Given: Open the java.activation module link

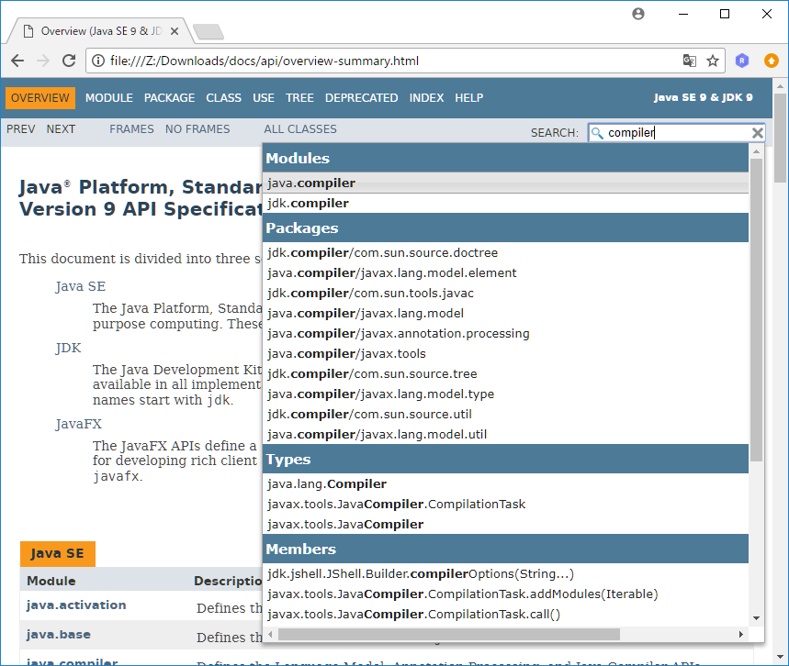Looking at the screenshot, I should (76, 605).
